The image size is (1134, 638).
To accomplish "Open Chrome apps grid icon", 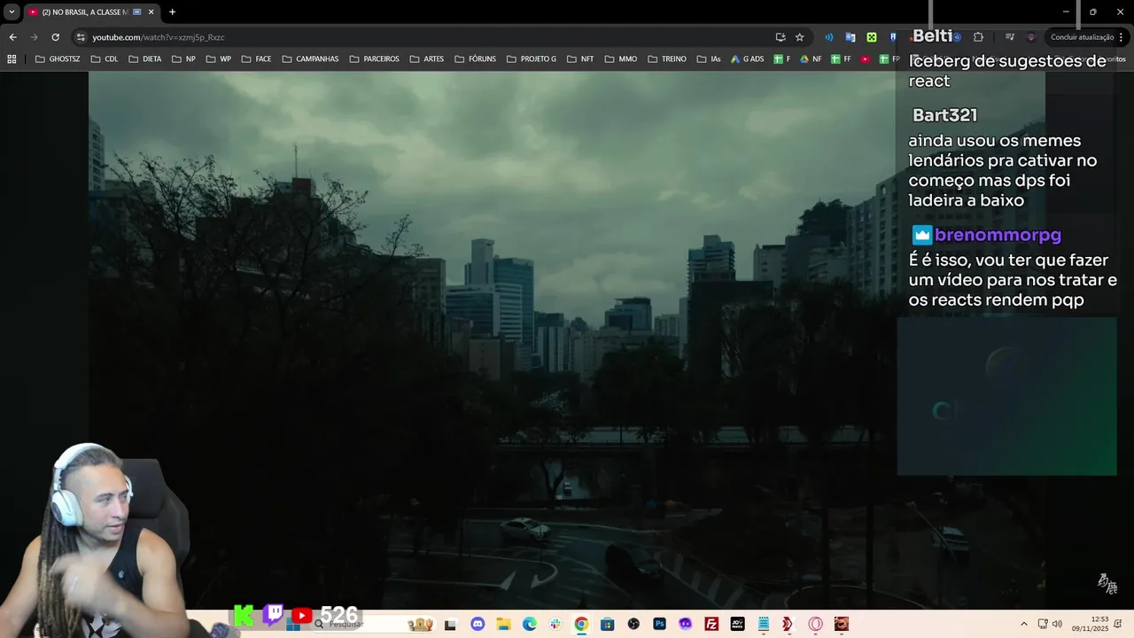I will click(12, 59).
